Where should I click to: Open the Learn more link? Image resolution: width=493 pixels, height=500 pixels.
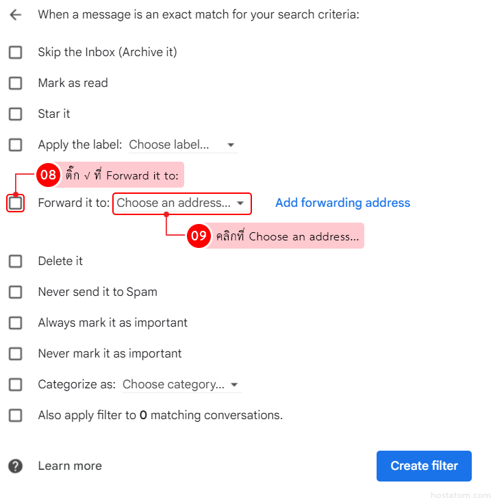pyautogui.click(x=70, y=466)
